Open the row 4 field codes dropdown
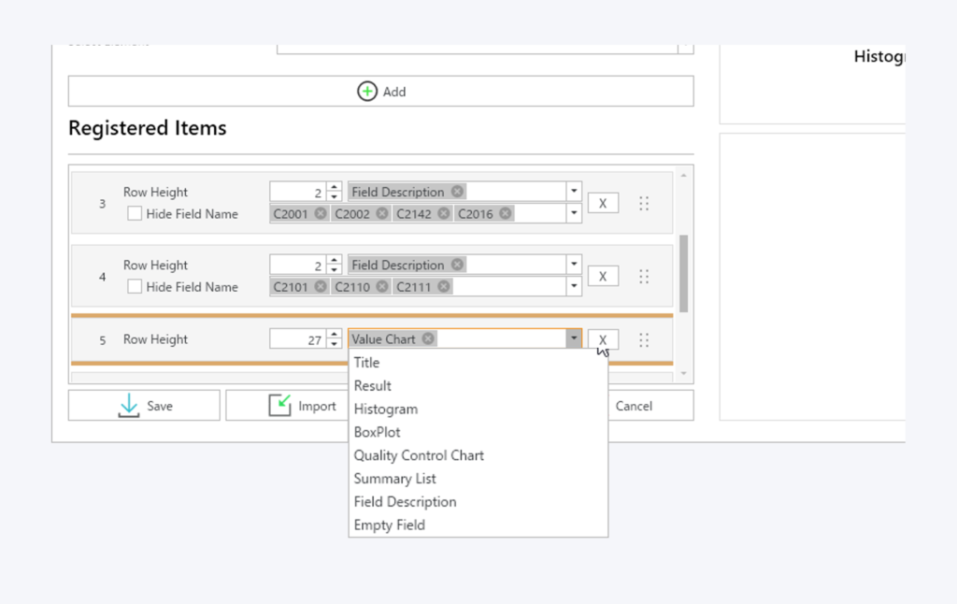Viewport: 957px width, 604px height. coord(573,287)
